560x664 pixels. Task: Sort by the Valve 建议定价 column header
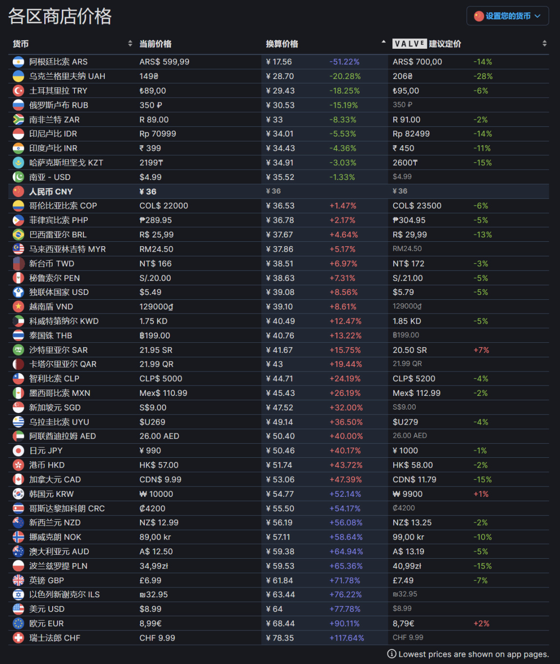click(x=468, y=44)
